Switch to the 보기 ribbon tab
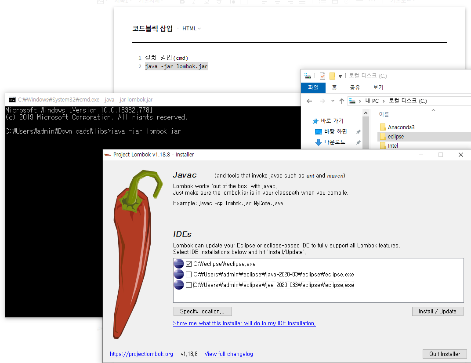Image resolution: width=471 pixels, height=363 pixels. pos(378,87)
